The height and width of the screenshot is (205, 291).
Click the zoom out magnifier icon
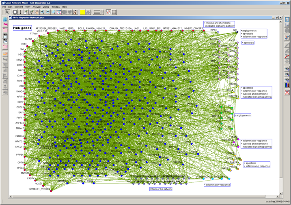point(47,12)
